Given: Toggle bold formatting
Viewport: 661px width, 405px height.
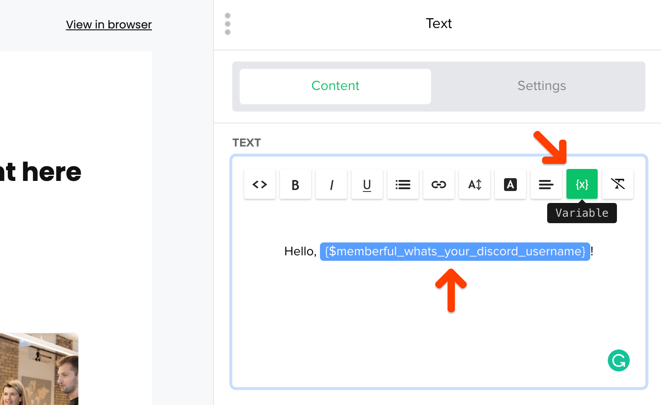Looking at the screenshot, I should click(296, 184).
